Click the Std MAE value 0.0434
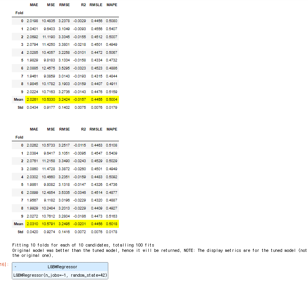The image size is (308, 282). coord(32,108)
